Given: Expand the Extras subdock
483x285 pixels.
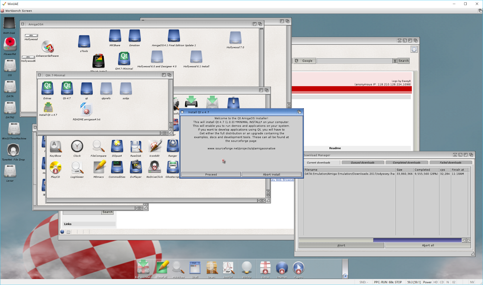Looking at the screenshot, I should pyautogui.click(x=265, y=268).
